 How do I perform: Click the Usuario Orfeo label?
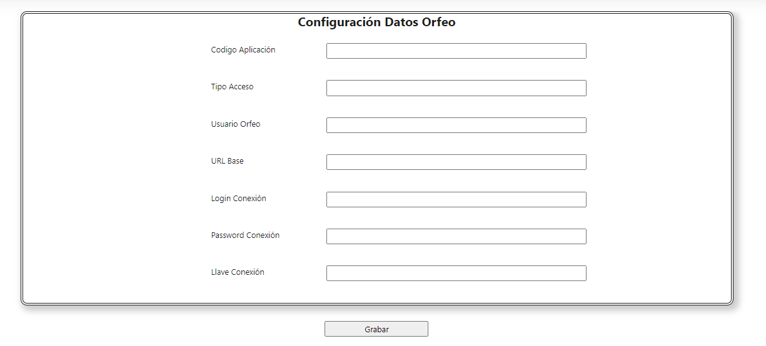pyautogui.click(x=235, y=124)
